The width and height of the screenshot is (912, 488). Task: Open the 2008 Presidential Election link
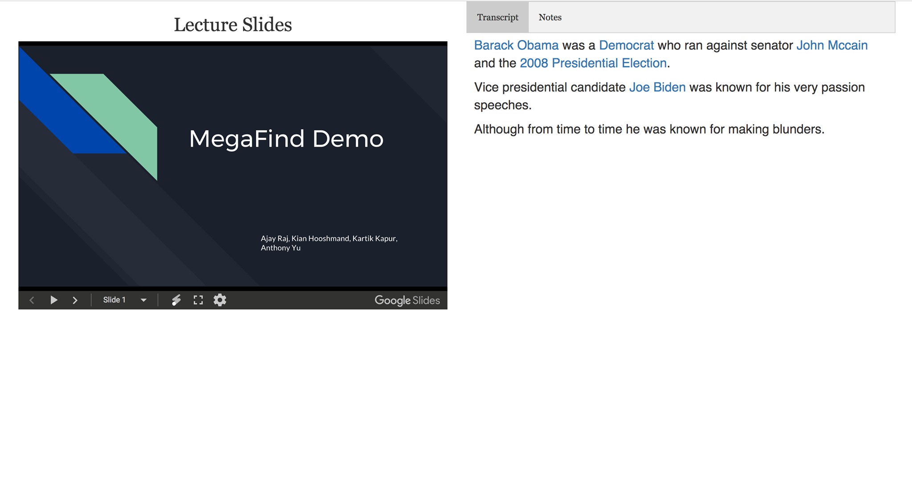[x=593, y=63]
